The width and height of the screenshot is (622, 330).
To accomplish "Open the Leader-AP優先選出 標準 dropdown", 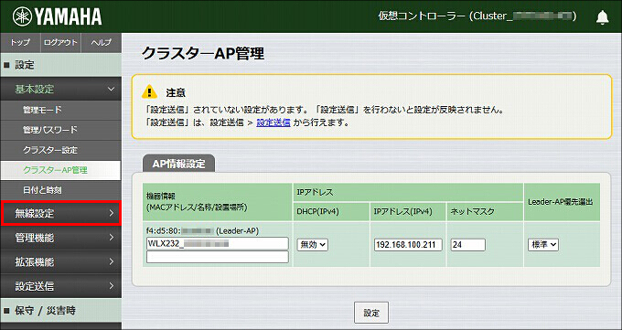I will (x=543, y=245).
